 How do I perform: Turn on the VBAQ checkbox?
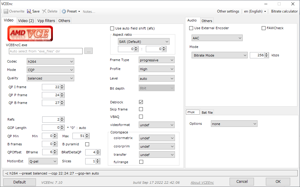point(141,117)
